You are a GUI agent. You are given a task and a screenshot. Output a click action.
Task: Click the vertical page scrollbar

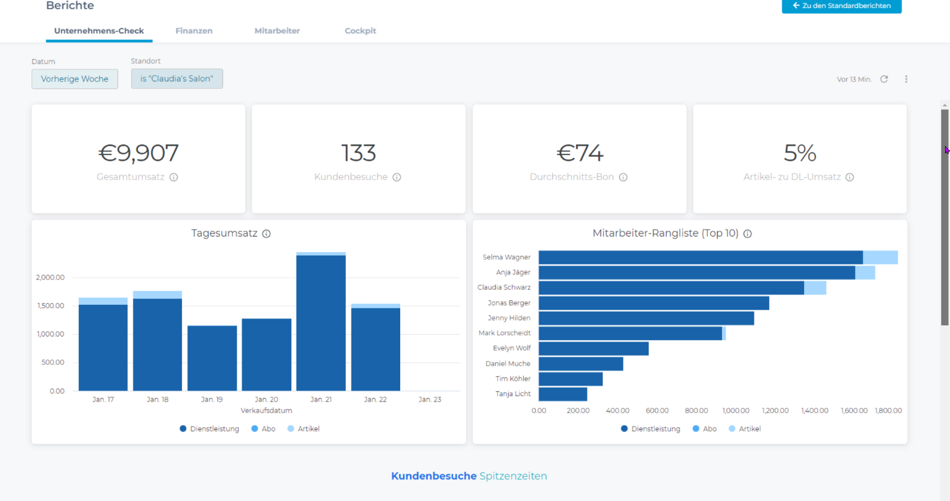coord(944,217)
